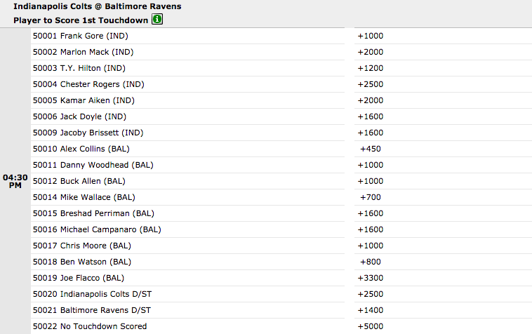
Task: Choose Marlon Mack +2000 odds
Action: pyautogui.click(x=371, y=52)
